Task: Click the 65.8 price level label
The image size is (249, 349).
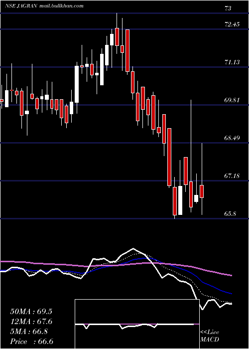Action: point(230,214)
